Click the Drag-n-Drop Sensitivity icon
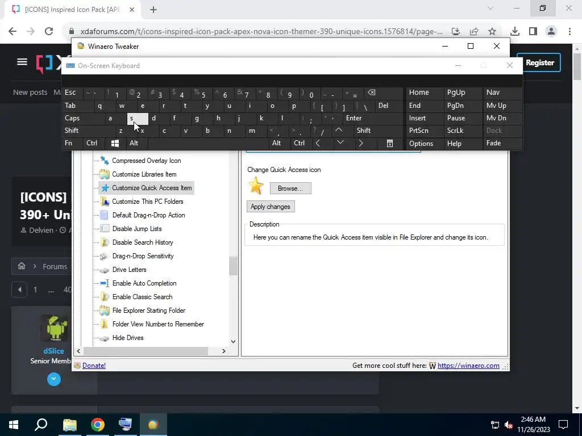Viewport: 582px width, 436px height. [104, 256]
